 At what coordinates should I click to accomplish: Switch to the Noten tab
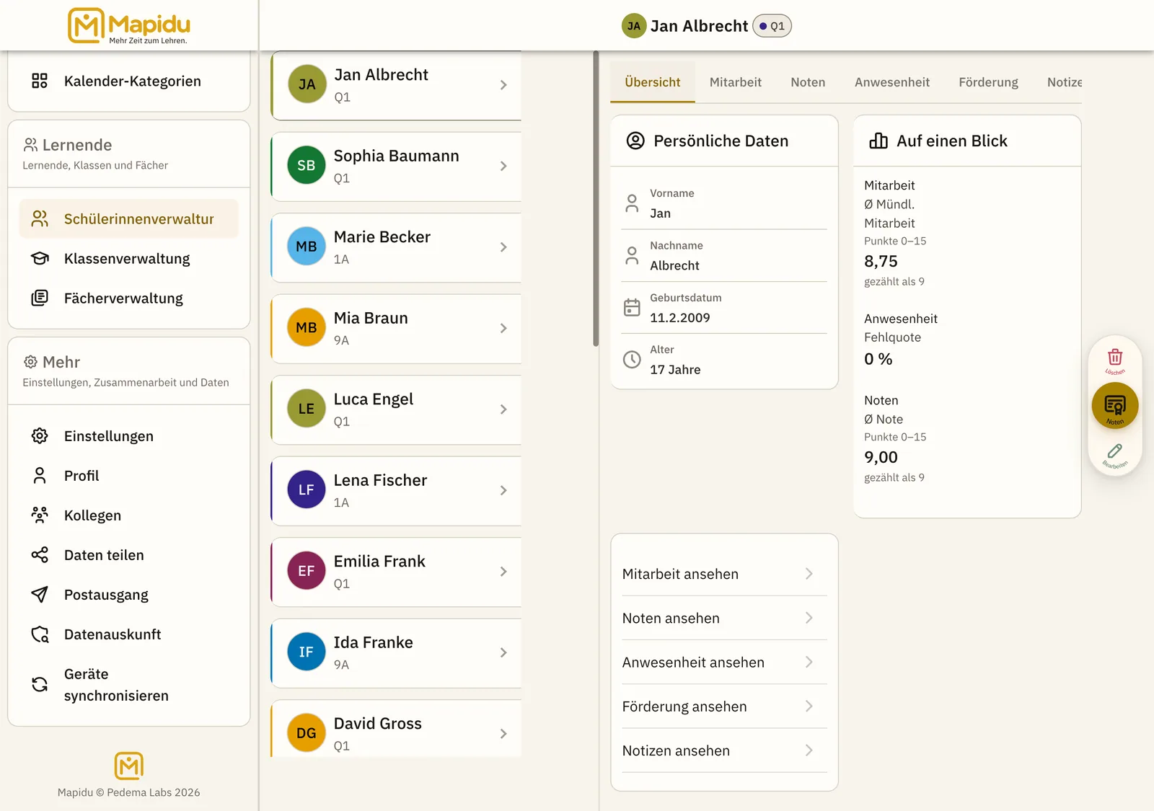point(808,82)
